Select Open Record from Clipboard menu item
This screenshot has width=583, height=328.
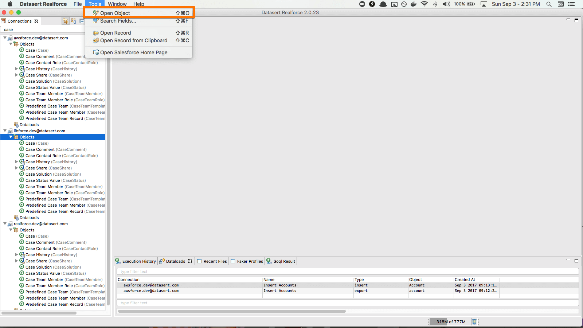(134, 40)
